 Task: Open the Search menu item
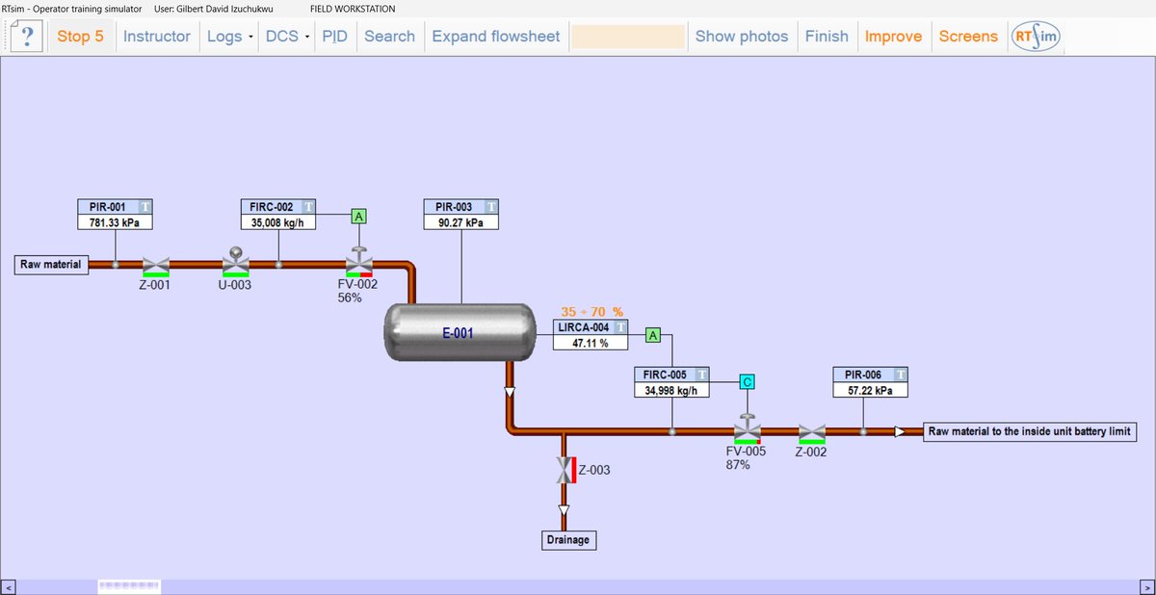coord(389,37)
